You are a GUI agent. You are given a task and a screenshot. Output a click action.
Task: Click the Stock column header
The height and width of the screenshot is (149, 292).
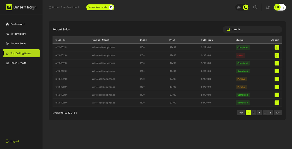(x=144, y=40)
